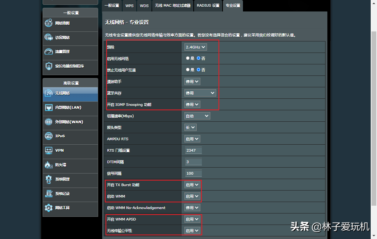This screenshot has width=377, height=239.
Task: Open the 频段 2.4GHz dropdown
Action: [196, 47]
